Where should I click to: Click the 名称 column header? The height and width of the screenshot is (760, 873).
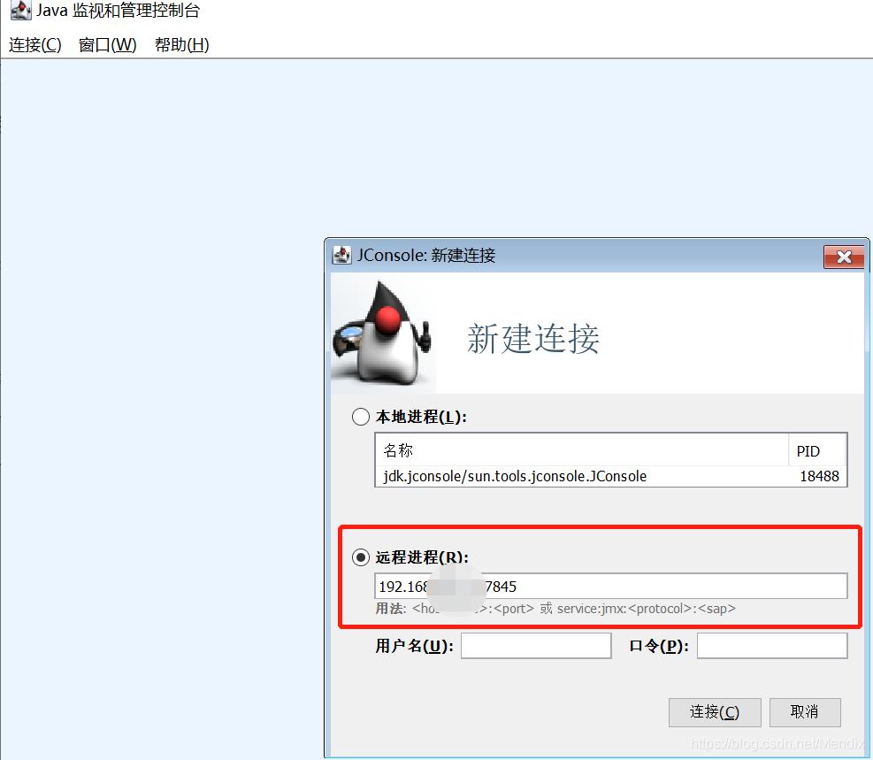582,449
